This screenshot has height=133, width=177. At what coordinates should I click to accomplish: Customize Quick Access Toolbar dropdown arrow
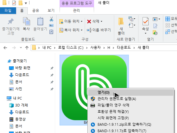(x=26, y=3)
